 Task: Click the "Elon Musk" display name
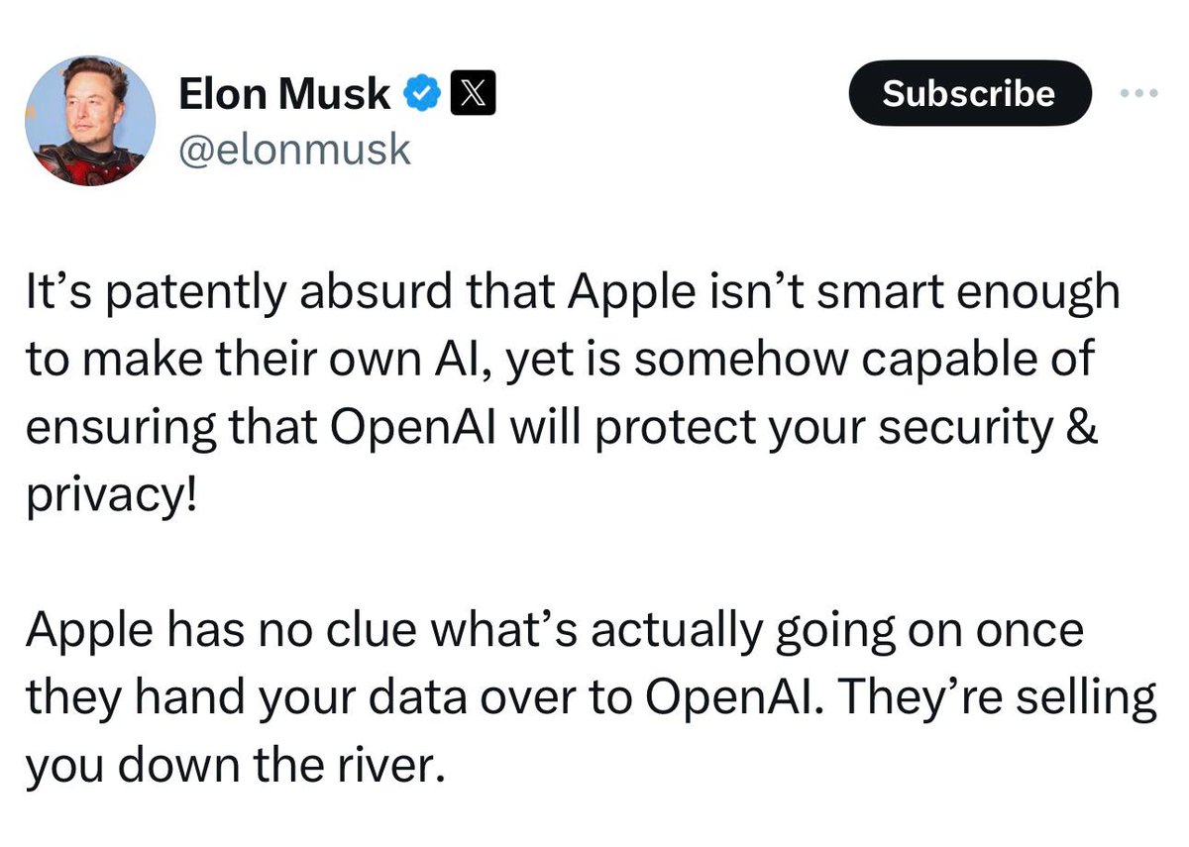(x=284, y=94)
